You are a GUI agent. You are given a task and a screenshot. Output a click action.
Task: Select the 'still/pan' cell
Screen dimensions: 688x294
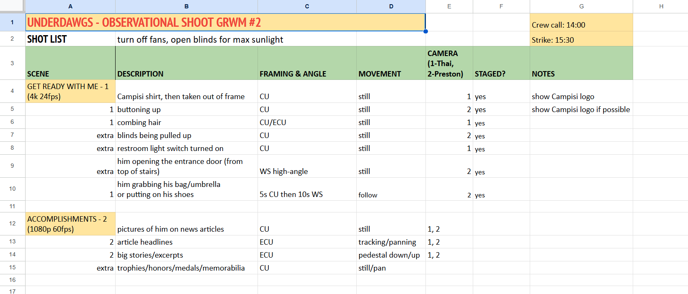[391, 268]
